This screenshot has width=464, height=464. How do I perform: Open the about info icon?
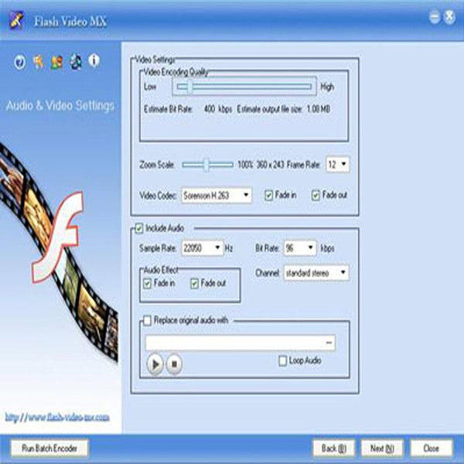(x=94, y=60)
